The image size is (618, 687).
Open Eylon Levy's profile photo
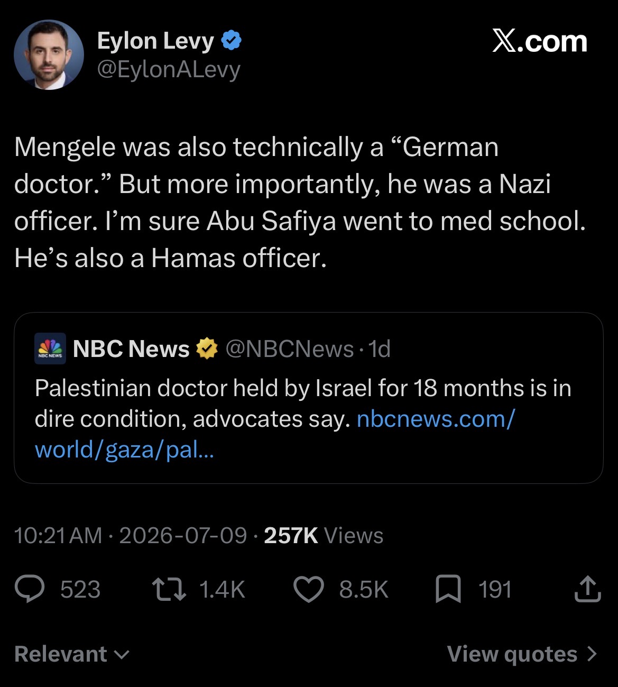click(49, 54)
